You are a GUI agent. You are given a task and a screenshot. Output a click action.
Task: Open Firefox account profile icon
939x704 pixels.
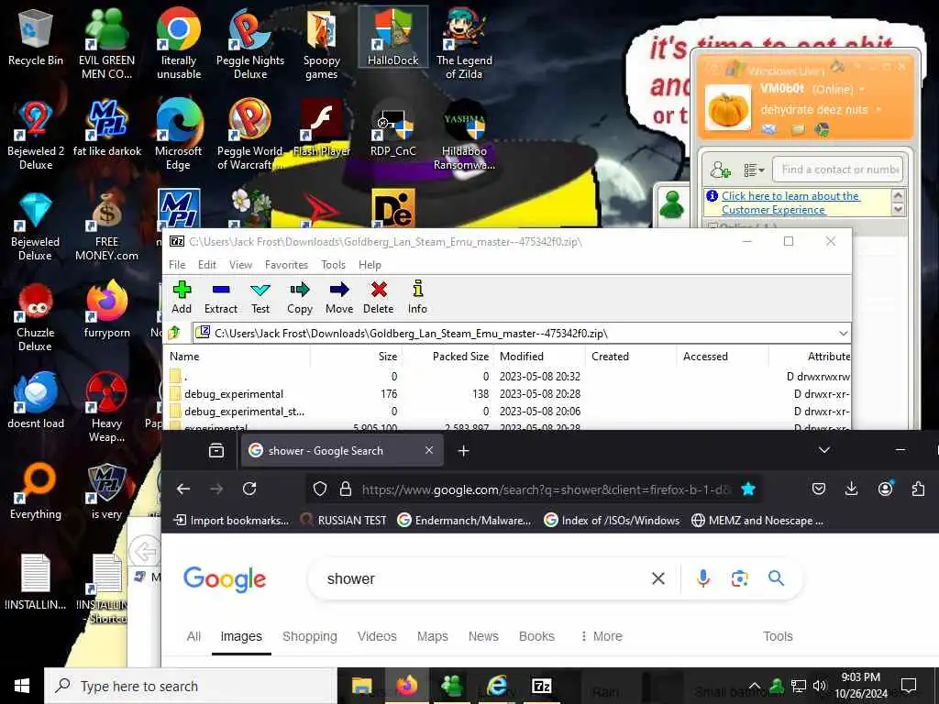pyautogui.click(x=885, y=489)
